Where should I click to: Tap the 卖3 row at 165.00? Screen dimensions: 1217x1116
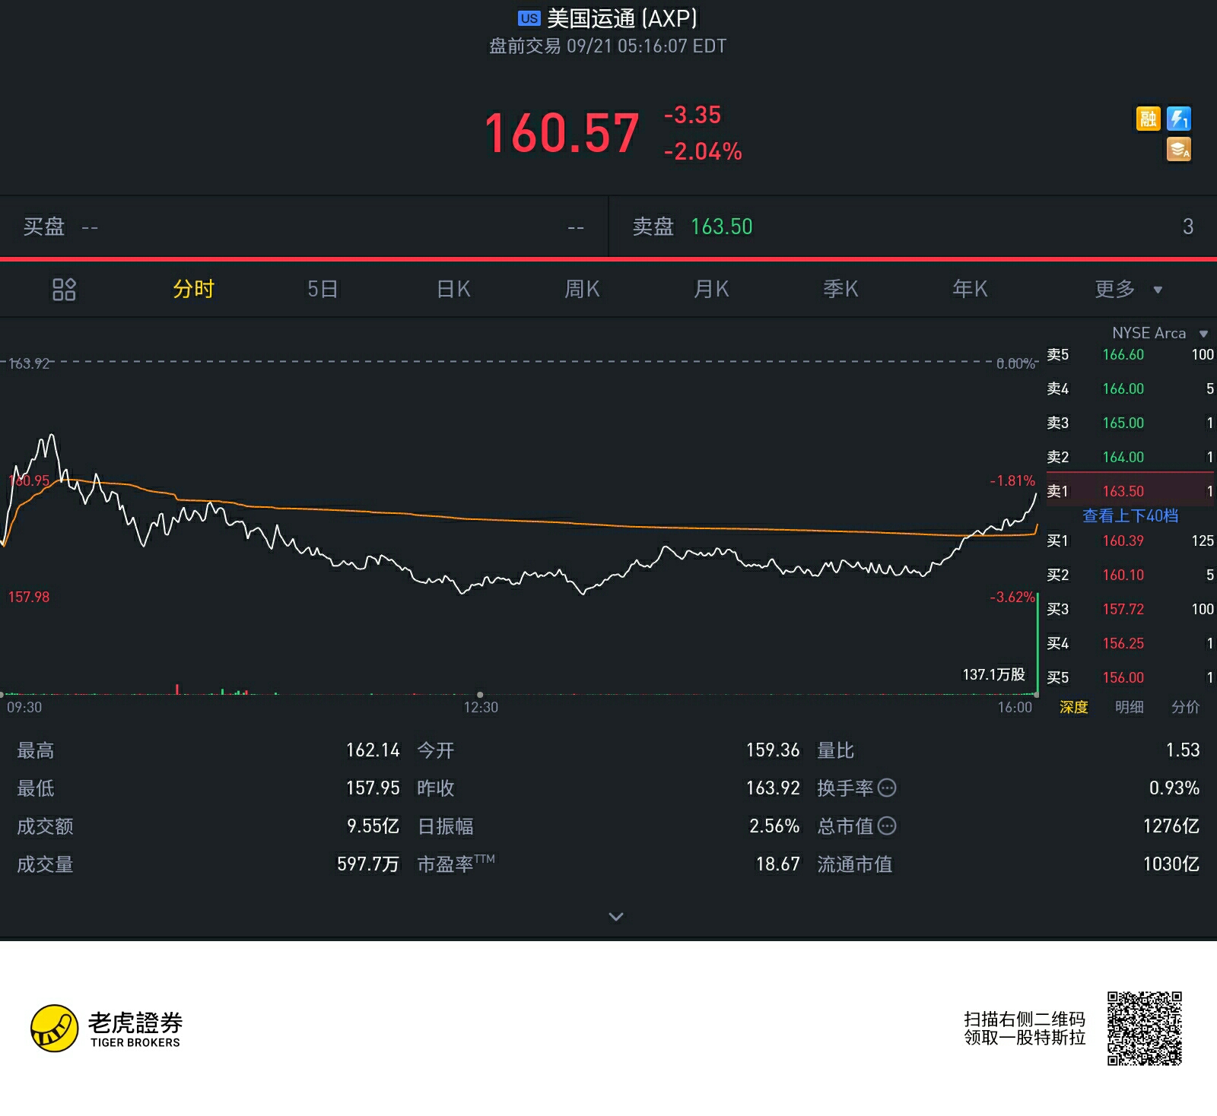[1130, 423]
